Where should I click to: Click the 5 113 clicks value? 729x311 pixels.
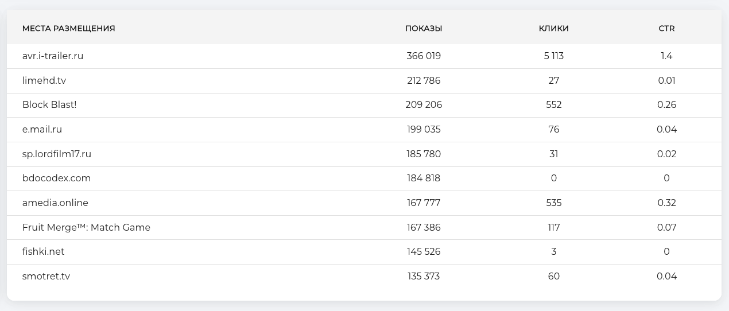[553, 56]
